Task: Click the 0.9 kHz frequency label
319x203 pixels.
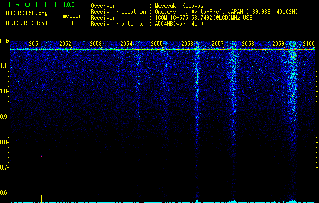Action: coord(4,117)
